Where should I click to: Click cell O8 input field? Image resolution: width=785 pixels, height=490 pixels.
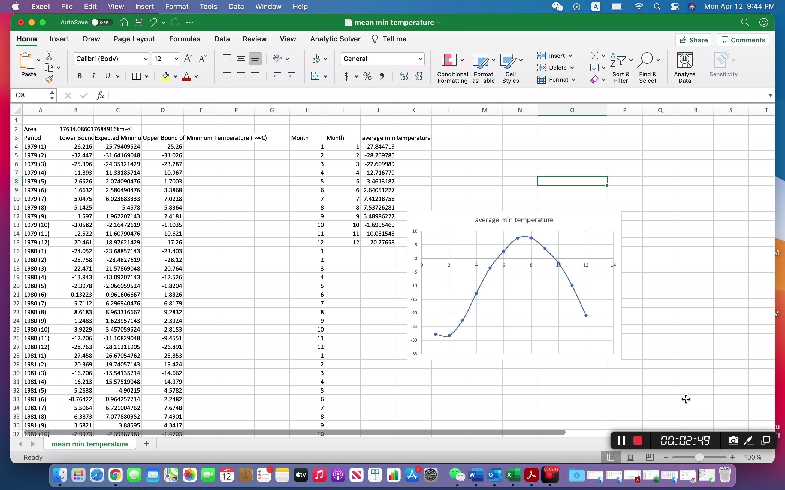tap(572, 181)
